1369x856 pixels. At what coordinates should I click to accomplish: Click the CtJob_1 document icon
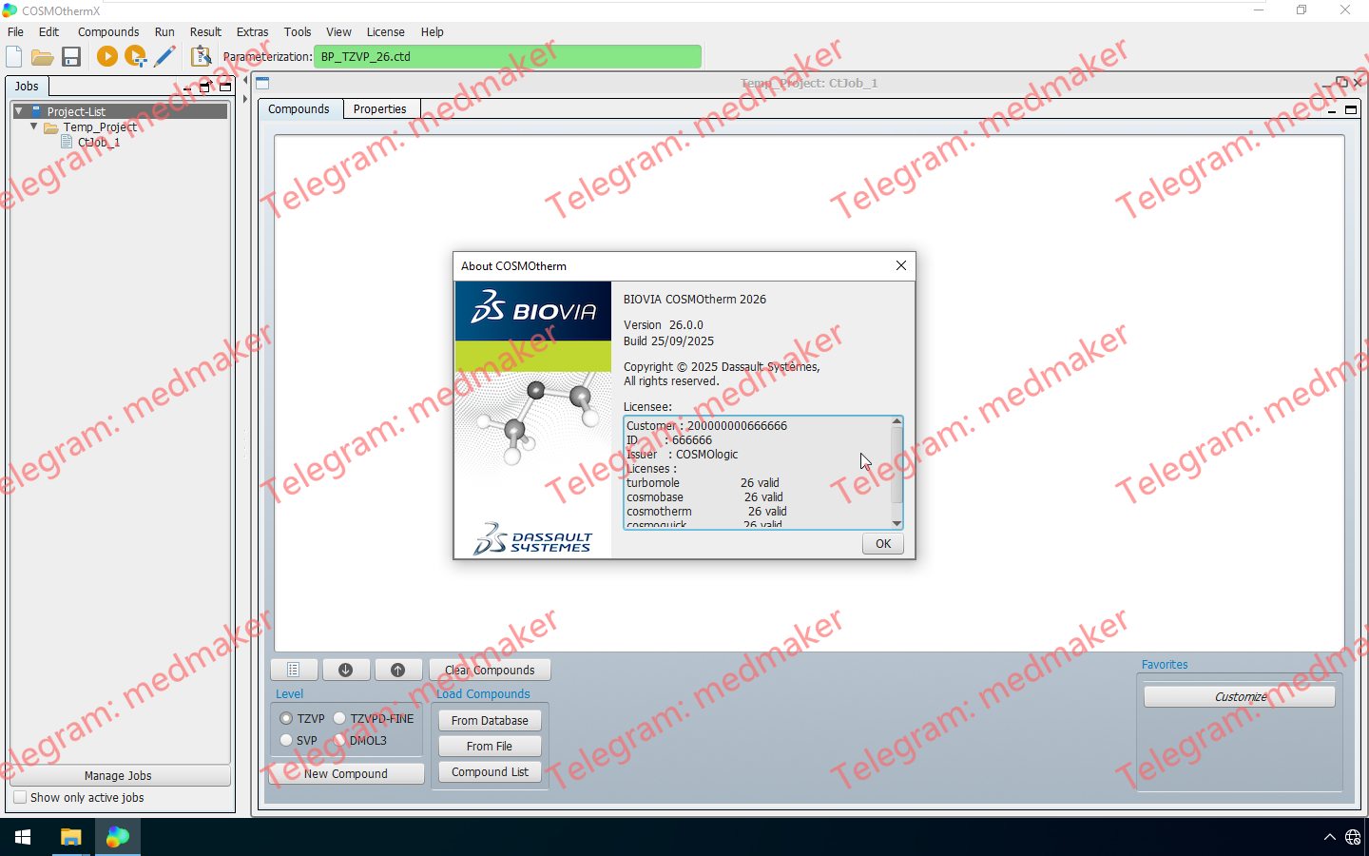tap(67, 142)
